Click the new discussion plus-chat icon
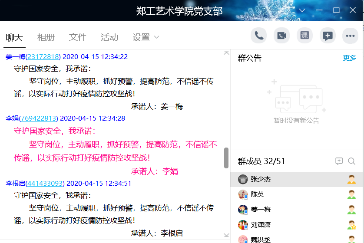The width and height of the screenshot is (364, 243). (x=328, y=36)
